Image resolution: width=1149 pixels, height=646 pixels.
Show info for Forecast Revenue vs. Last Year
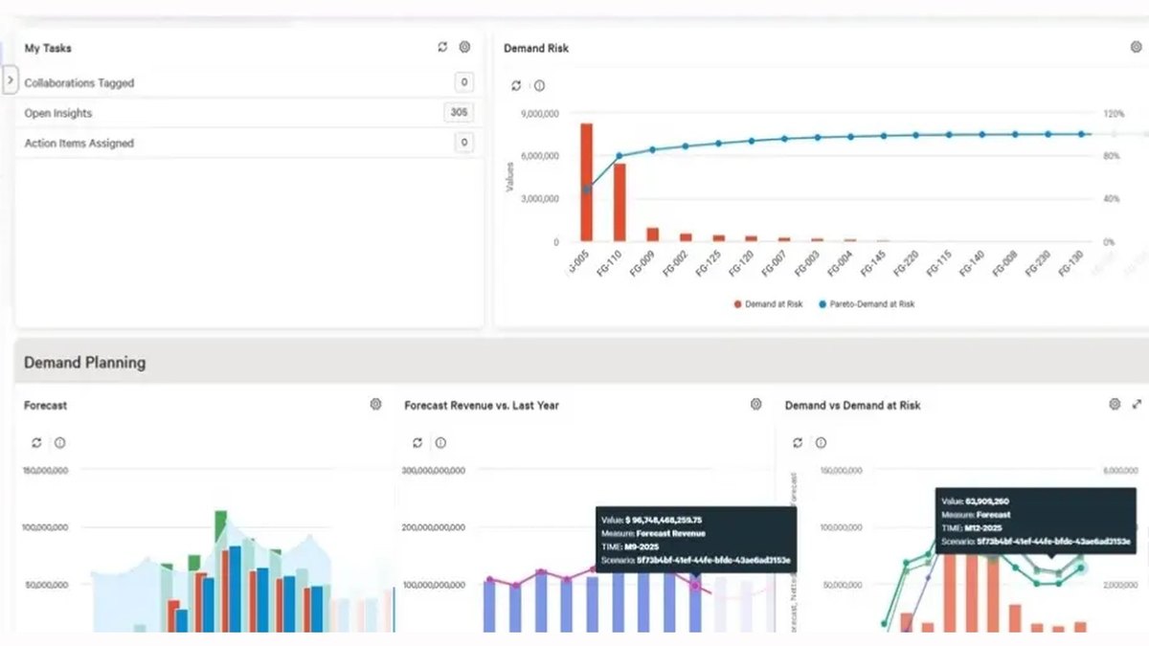pyautogui.click(x=440, y=443)
